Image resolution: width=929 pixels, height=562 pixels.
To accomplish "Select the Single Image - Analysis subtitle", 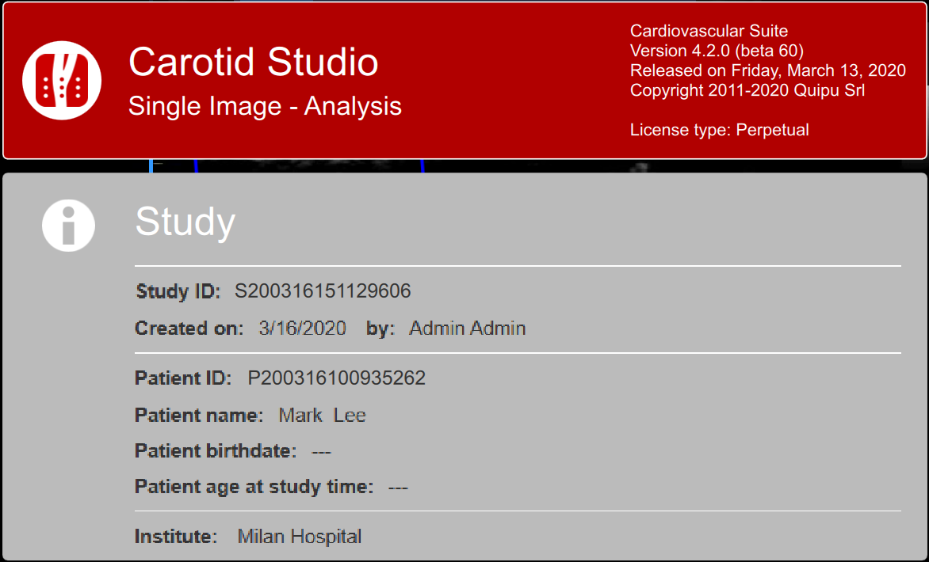I will click(265, 106).
